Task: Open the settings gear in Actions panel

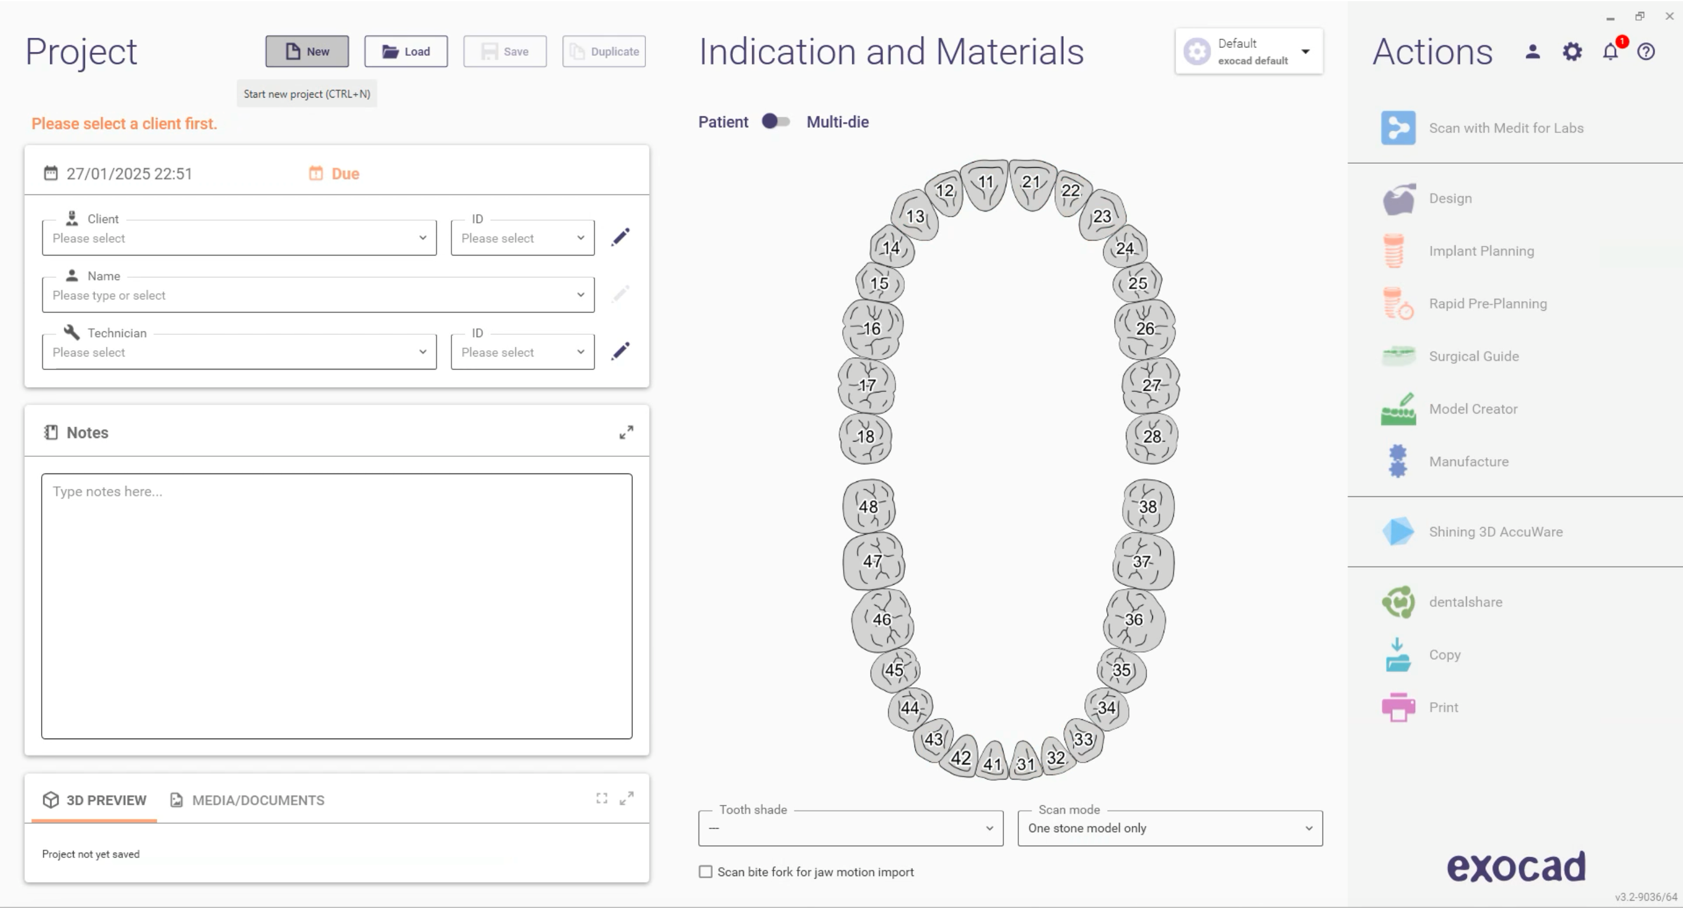Action: point(1572,52)
